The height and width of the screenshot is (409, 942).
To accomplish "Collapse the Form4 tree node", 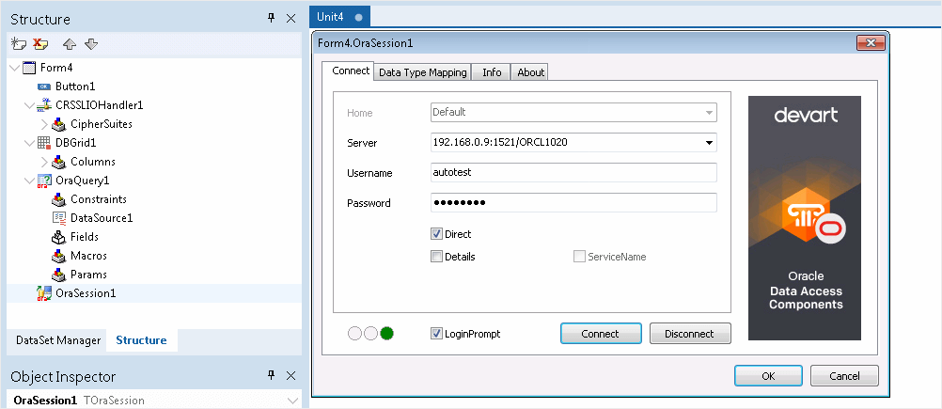I will click(15, 68).
